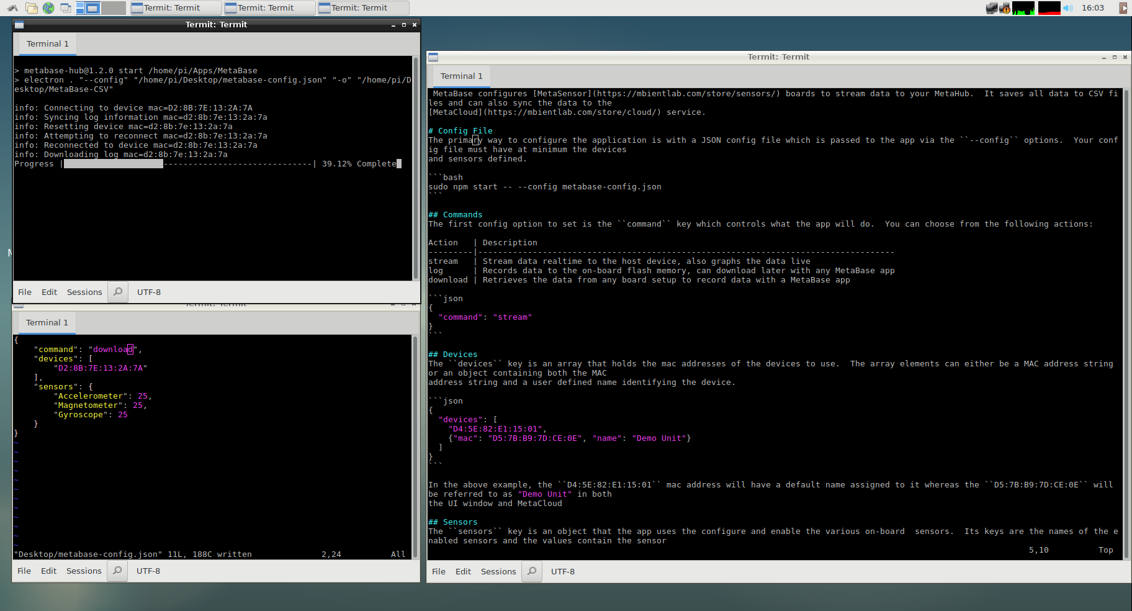Click the scrollbar of download-progress terminal
This screenshot has width=1132, height=611.
[x=416, y=168]
